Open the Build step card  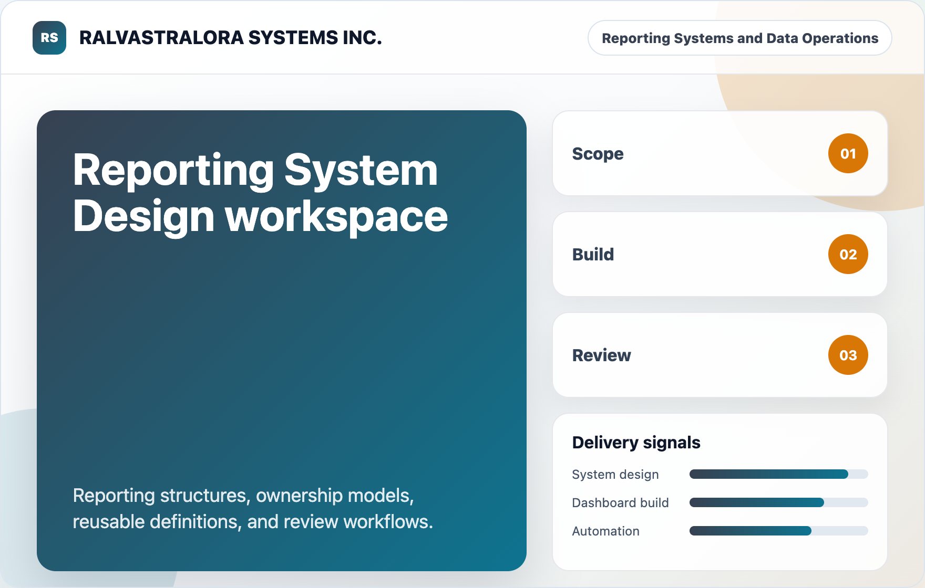pyautogui.click(x=720, y=254)
